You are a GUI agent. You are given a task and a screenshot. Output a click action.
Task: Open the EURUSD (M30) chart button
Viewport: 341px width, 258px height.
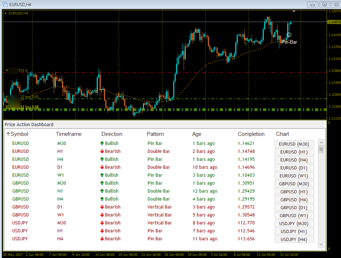294,144
